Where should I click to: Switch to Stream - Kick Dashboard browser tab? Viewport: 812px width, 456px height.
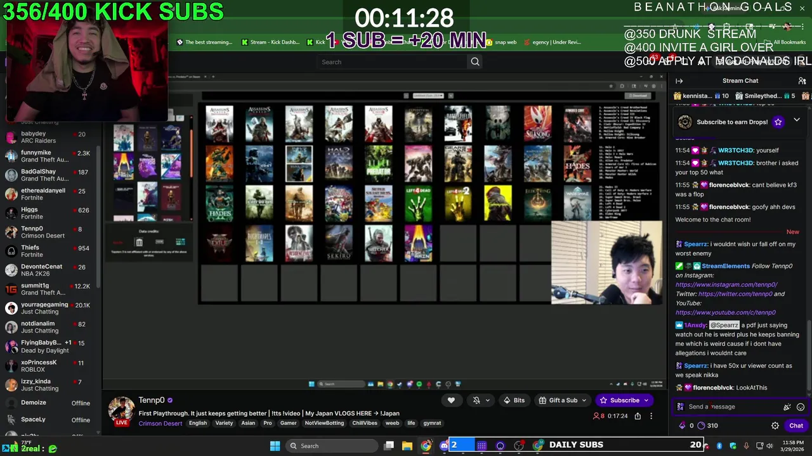click(x=270, y=42)
